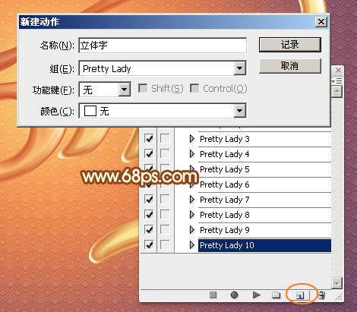Toggle dialog box for Pretty Lady 8

pyautogui.click(x=165, y=214)
